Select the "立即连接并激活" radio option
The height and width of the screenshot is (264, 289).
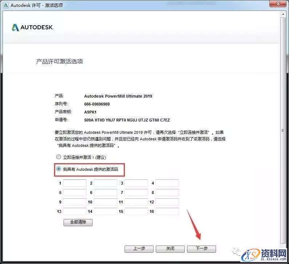point(58,157)
